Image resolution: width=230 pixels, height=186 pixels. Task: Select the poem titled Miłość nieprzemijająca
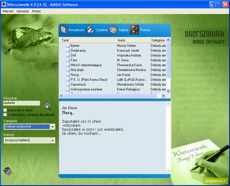(86, 65)
